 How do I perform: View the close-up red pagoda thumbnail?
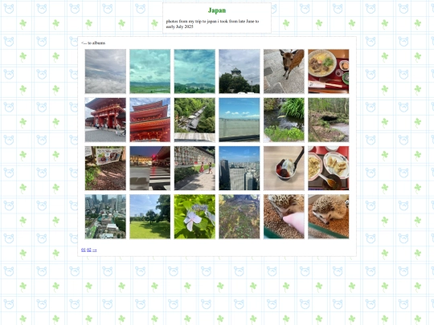click(150, 120)
